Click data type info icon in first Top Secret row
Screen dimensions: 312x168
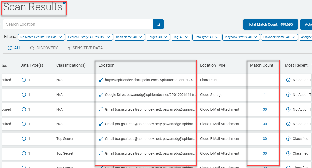24,139
